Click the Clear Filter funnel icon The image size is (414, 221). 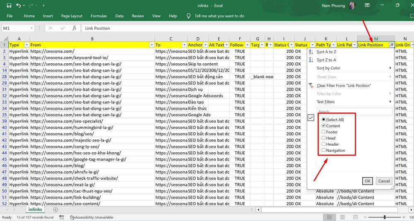(x=311, y=86)
